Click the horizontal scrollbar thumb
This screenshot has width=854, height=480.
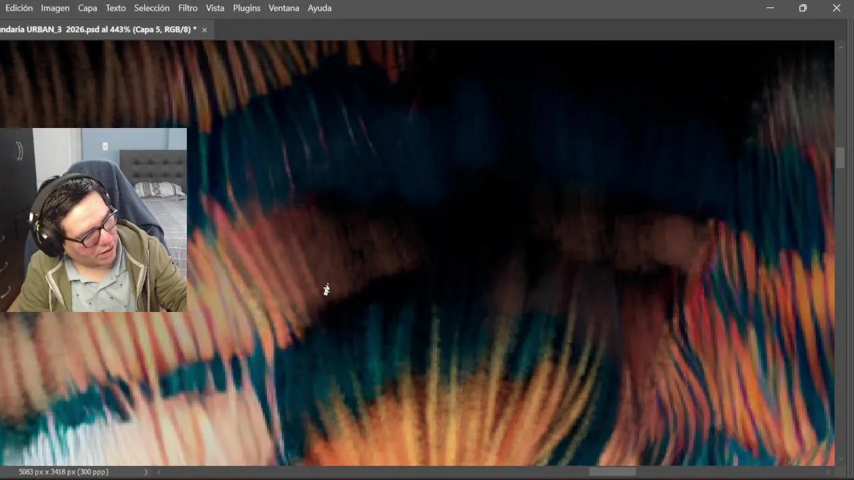click(612, 472)
